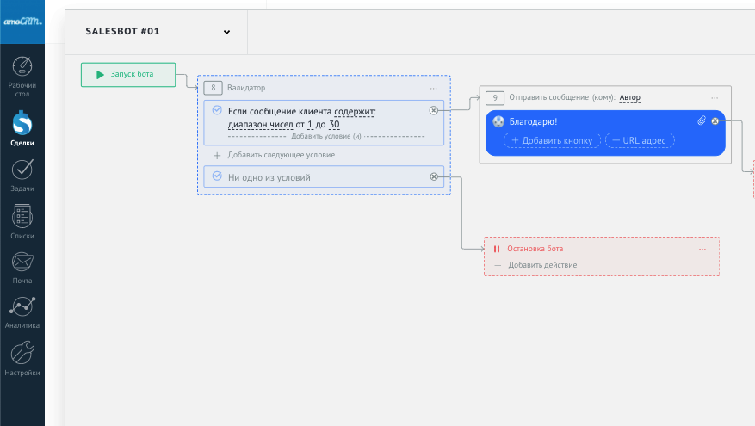Open Списки section in sidebar
The image size is (755, 426).
tap(22, 221)
